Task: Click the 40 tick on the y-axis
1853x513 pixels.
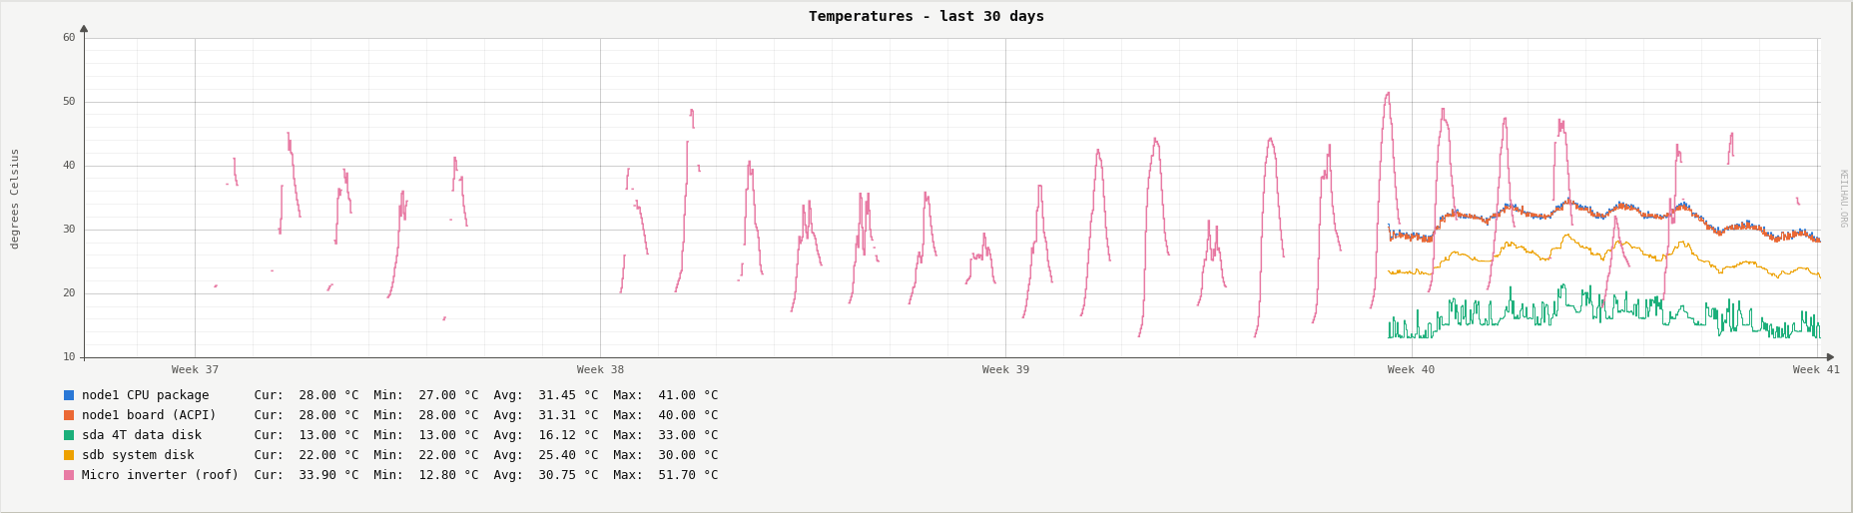Action: click(69, 166)
